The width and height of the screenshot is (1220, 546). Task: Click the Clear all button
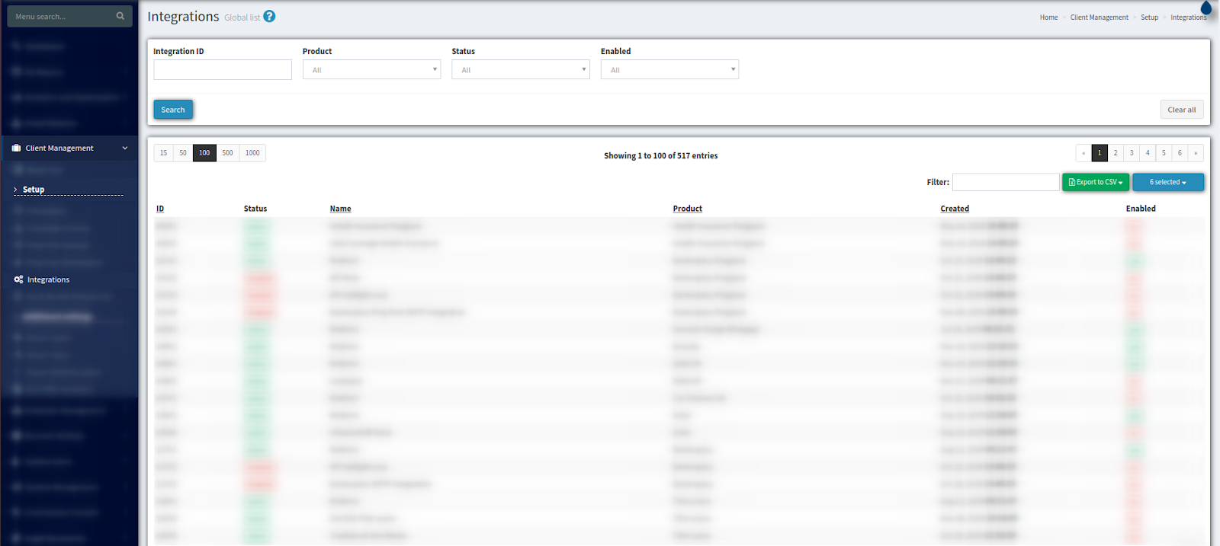tap(1181, 110)
